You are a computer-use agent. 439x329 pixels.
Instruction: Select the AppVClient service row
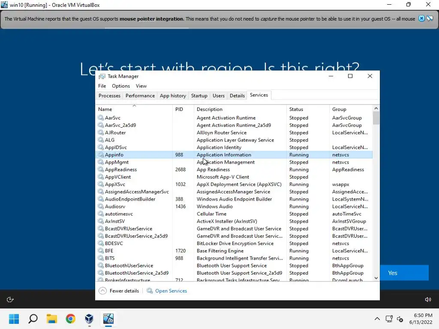click(x=234, y=177)
